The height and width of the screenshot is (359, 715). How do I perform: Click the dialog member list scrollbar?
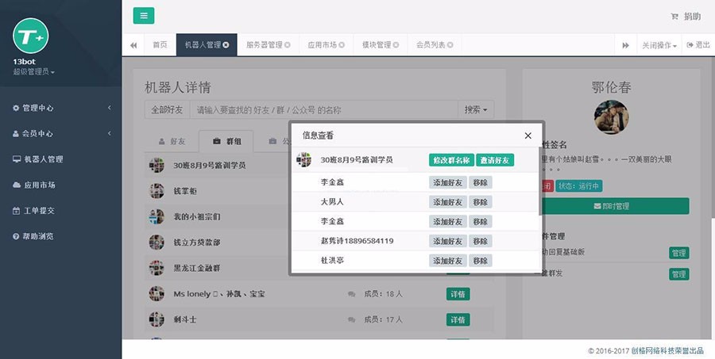[x=540, y=182]
